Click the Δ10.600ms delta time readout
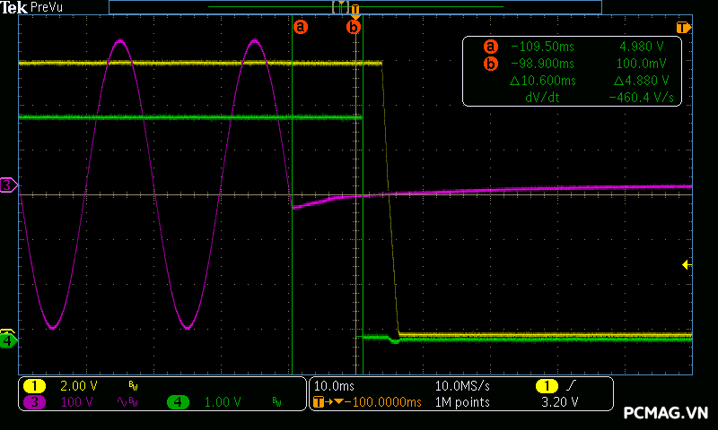Screen dimensions: 718x430 click(x=543, y=81)
